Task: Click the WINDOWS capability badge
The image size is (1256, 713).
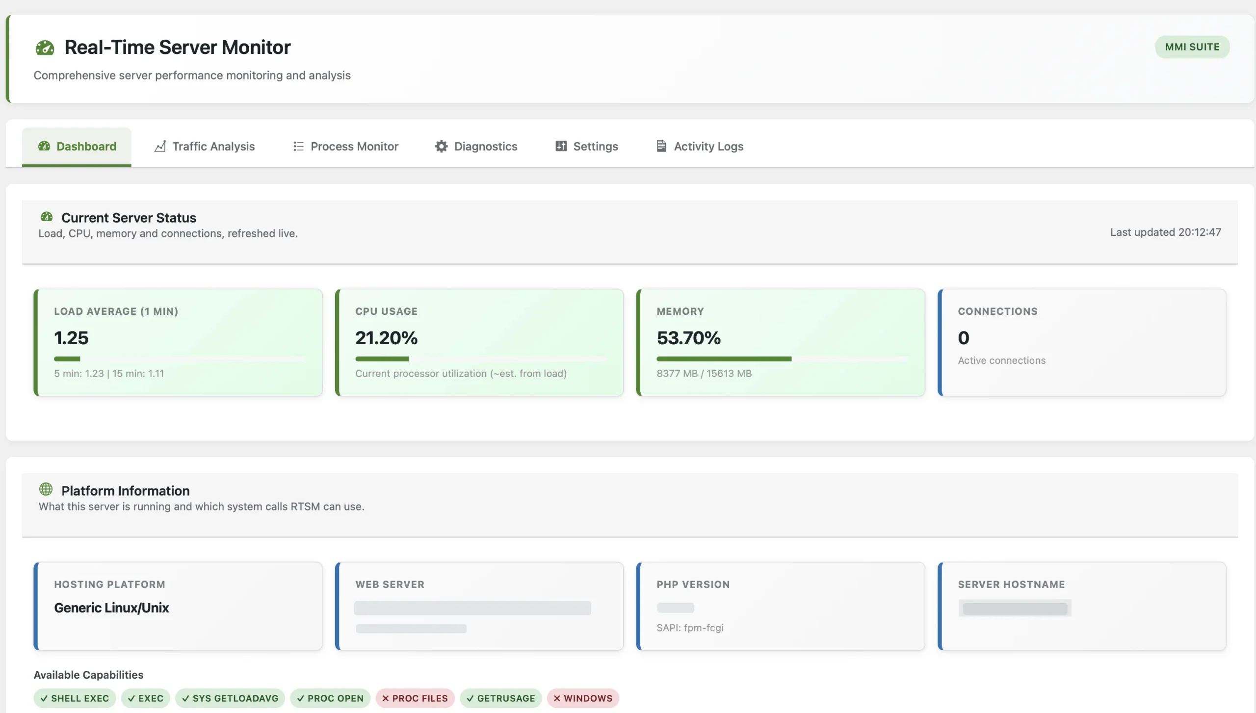Action: 583,698
